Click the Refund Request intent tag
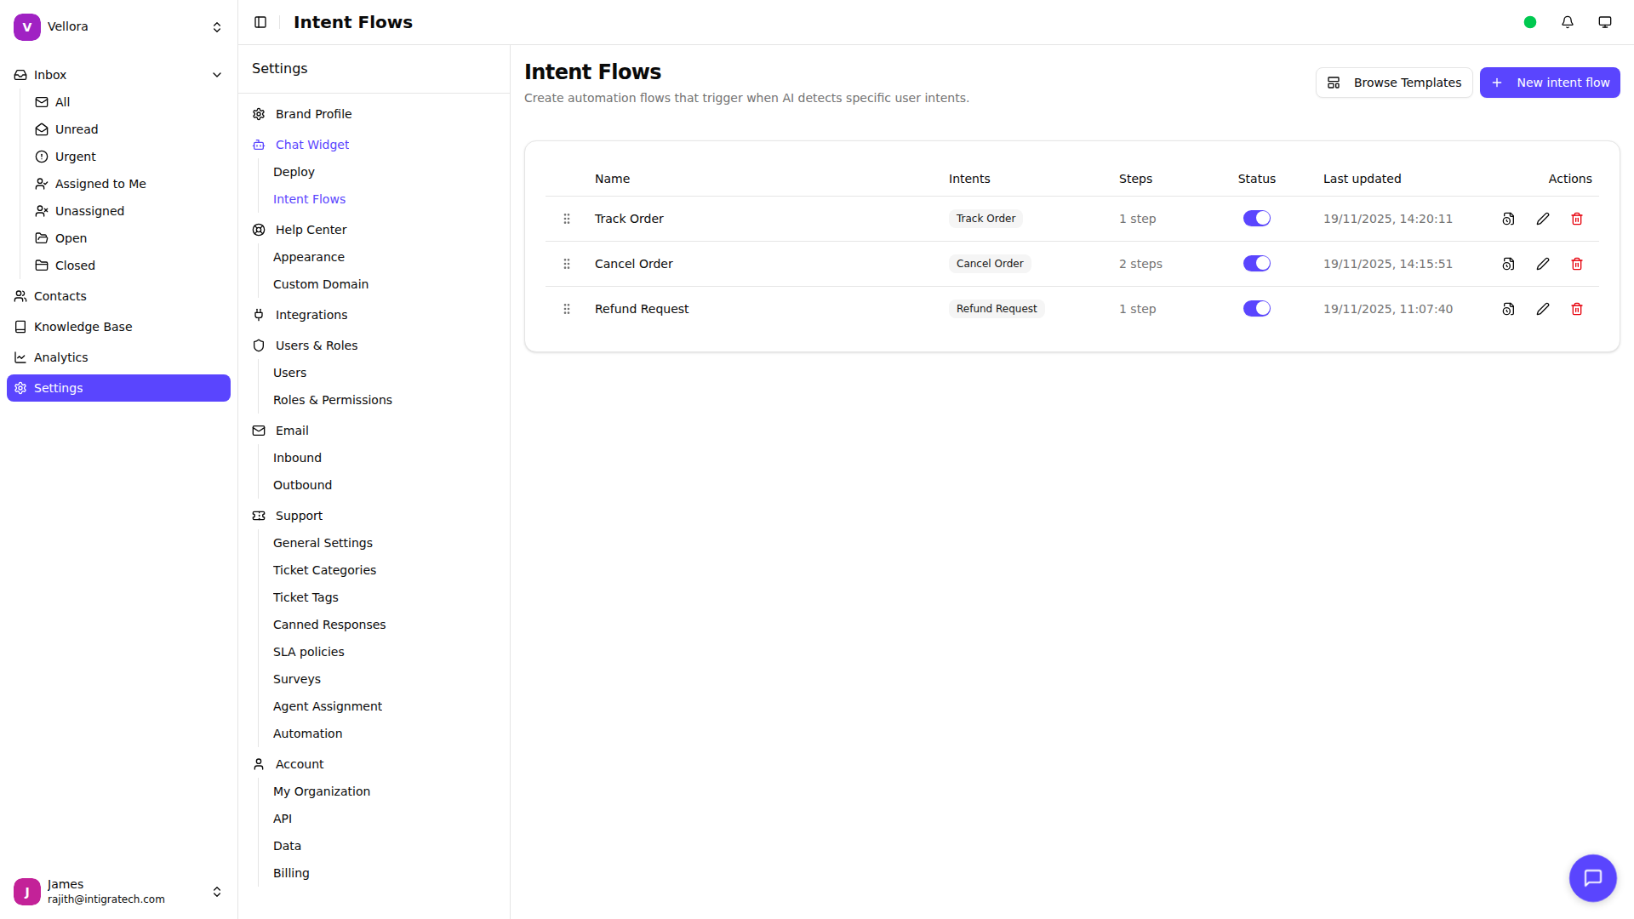This screenshot has height=919, width=1634. [997, 309]
